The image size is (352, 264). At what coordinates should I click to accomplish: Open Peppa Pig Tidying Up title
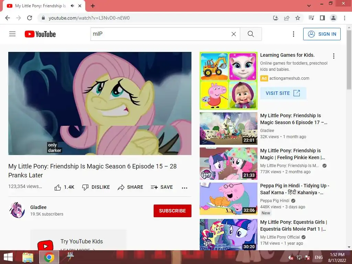pyautogui.click(x=295, y=189)
